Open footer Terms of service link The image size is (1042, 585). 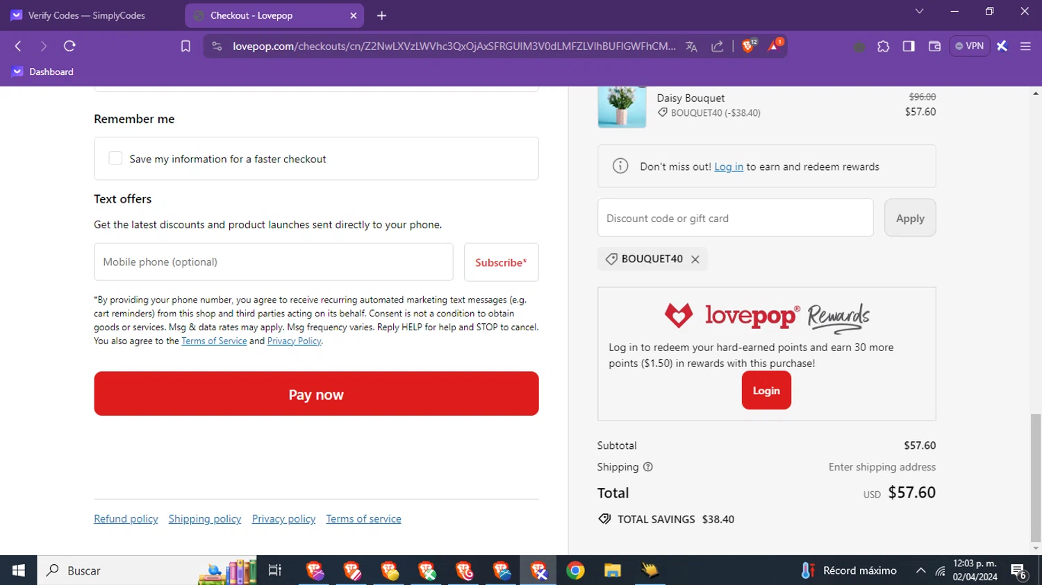pyautogui.click(x=363, y=518)
